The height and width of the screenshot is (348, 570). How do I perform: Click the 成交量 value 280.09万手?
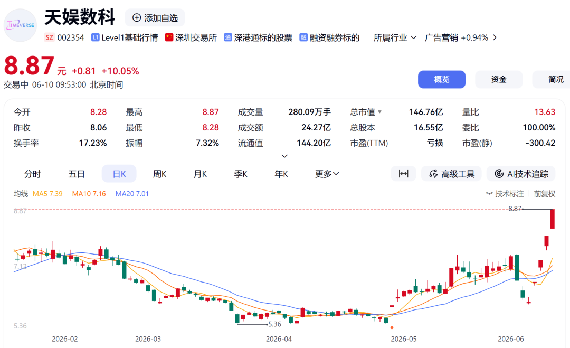309,112
